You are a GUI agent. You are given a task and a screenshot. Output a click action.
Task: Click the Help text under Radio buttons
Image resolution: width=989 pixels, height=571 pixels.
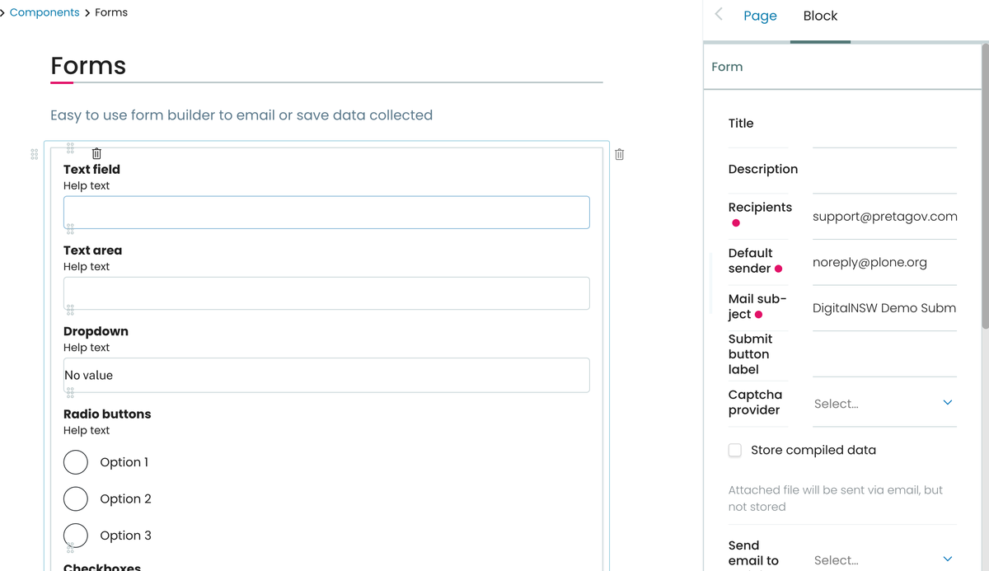[x=87, y=430]
